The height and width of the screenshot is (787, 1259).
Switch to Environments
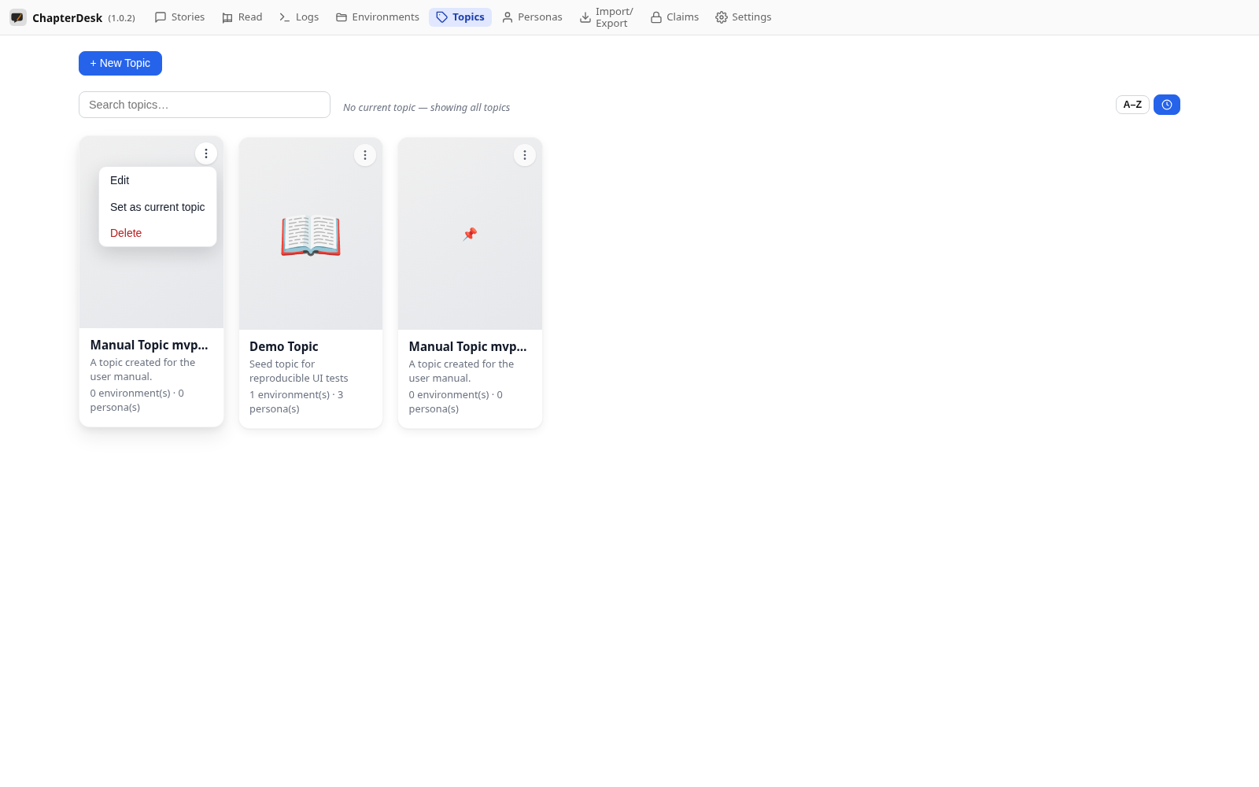coord(377,17)
